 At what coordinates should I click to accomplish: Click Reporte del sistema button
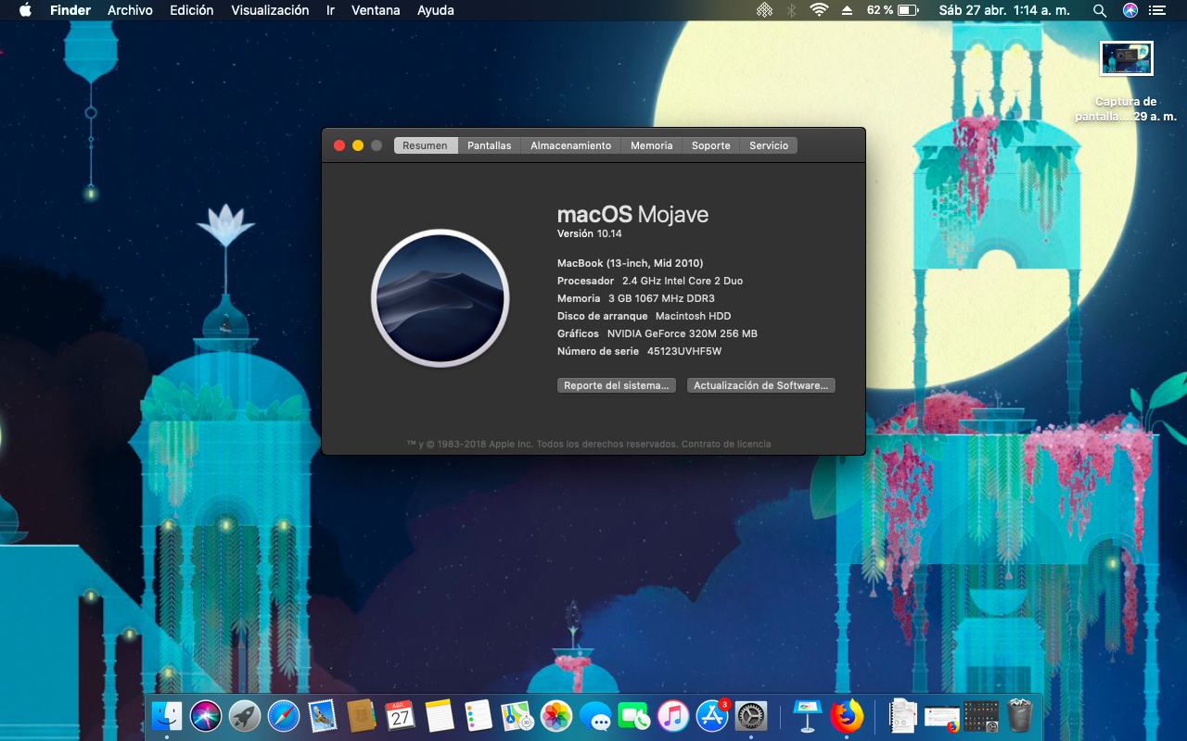pyautogui.click(x=616, y=385)
